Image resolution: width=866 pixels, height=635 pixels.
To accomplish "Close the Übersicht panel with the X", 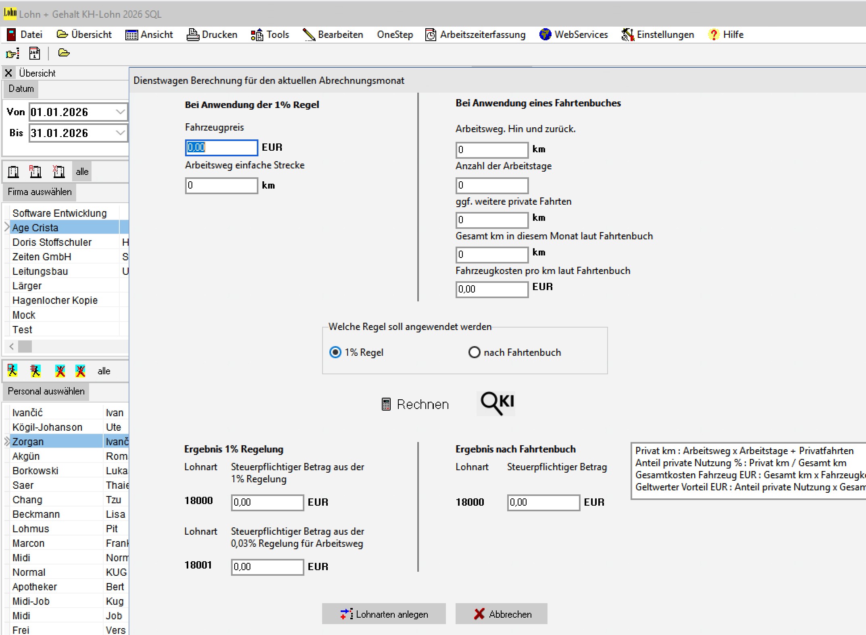I will coord(8,73).
